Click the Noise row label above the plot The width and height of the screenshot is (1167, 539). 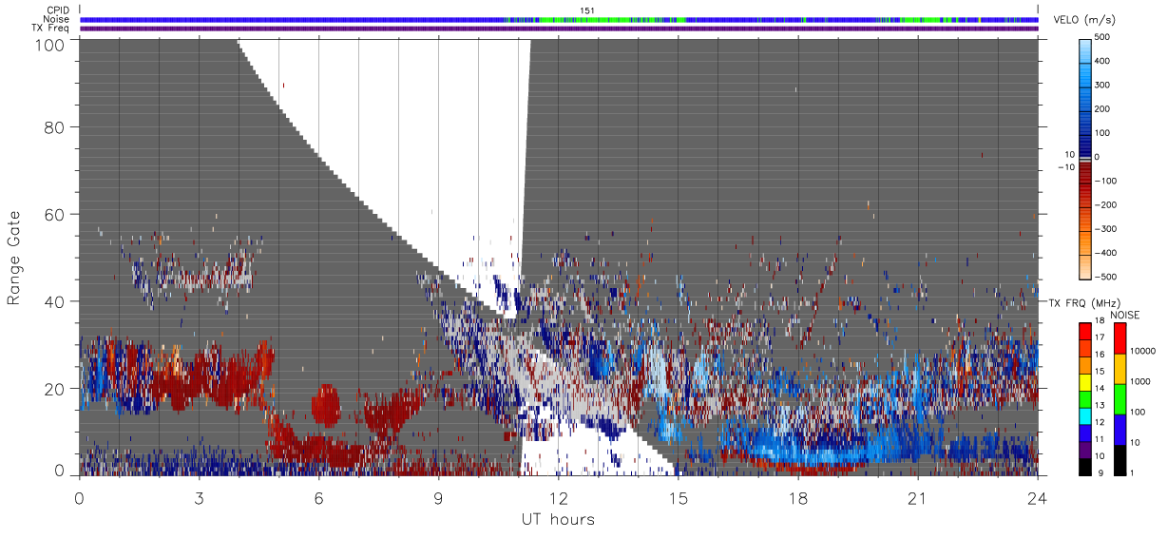point(56,19)
